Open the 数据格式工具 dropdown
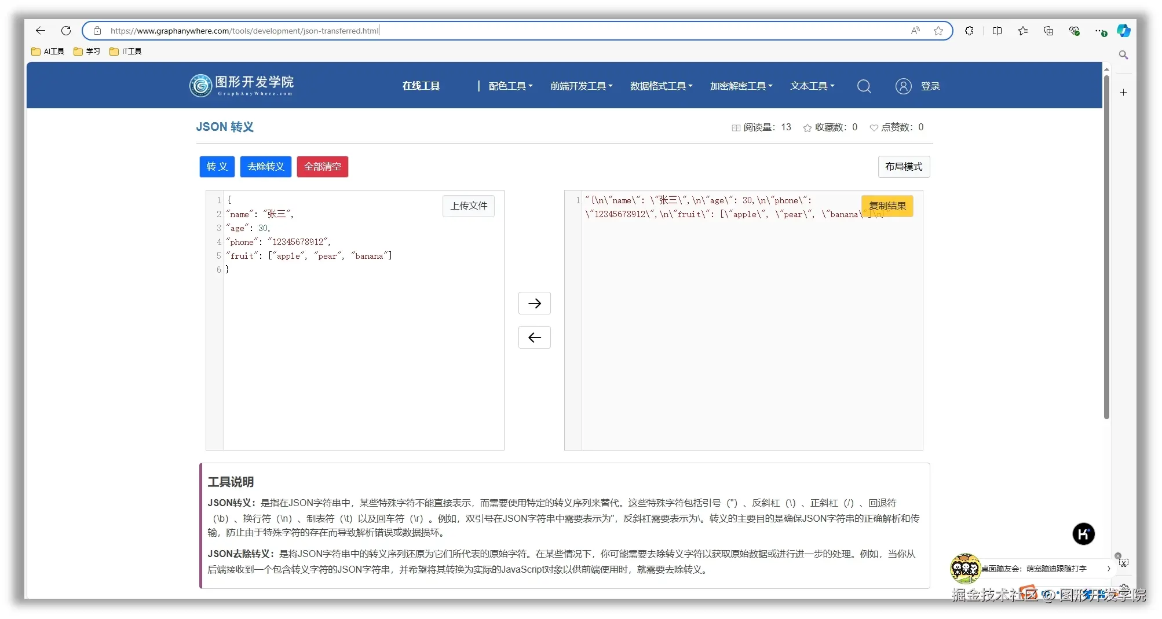The image size is (1162, 619). click(x=660, y=86)
